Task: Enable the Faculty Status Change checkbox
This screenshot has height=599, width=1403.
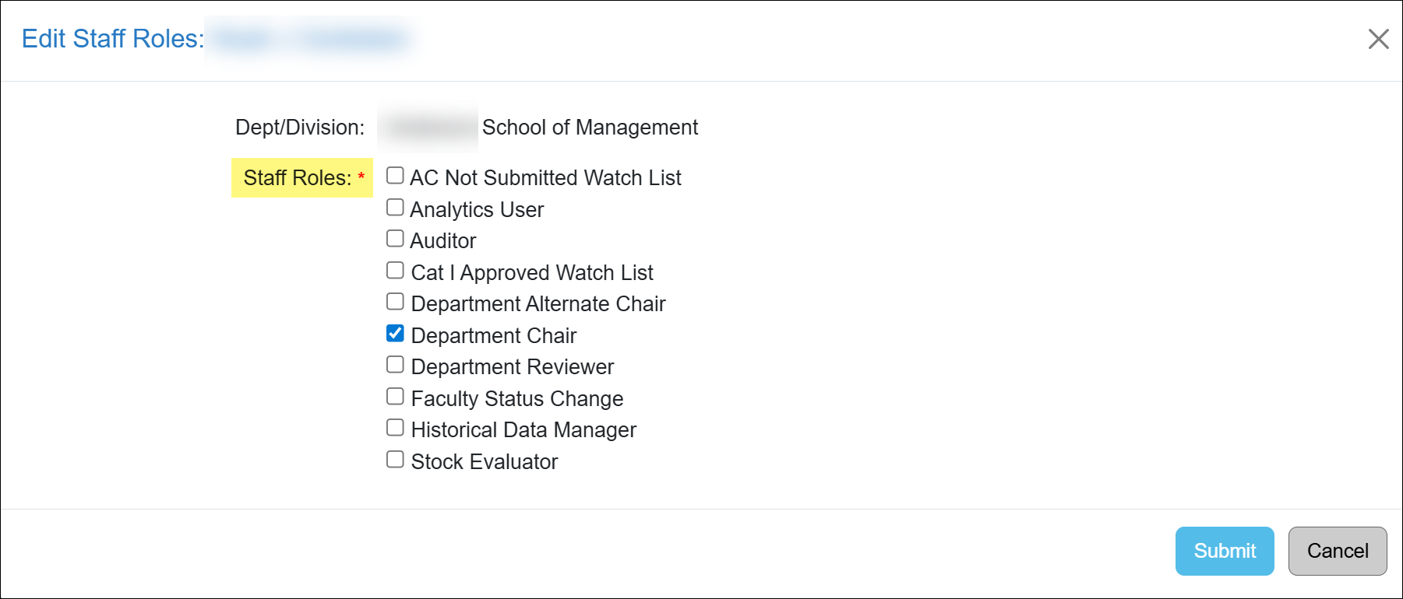Action: point(395,397)
